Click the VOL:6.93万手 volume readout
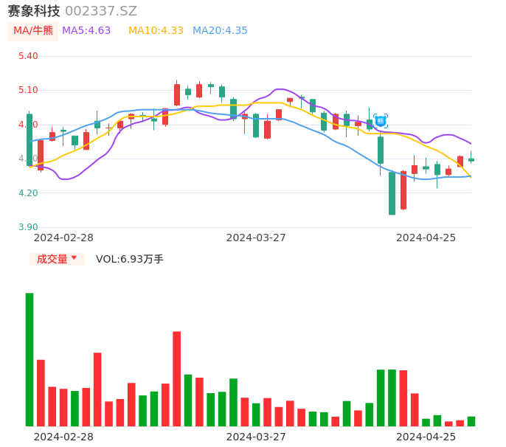Screen dimensions: 506x447 click(x=130, y=259)
